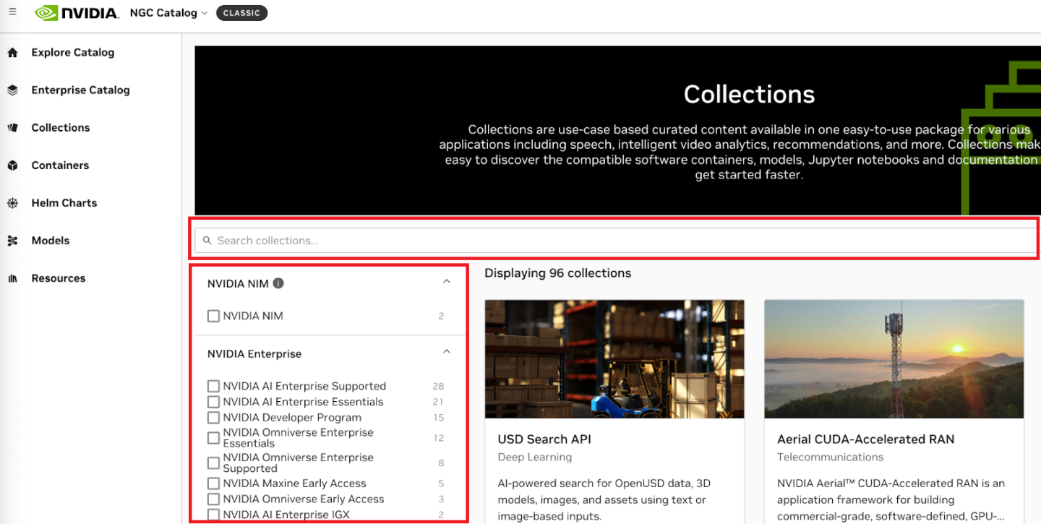Image resolution: width=1041 pixels, height=524 pixels.
Task: Select Collections in the sidebar
Action: (61, 128)
